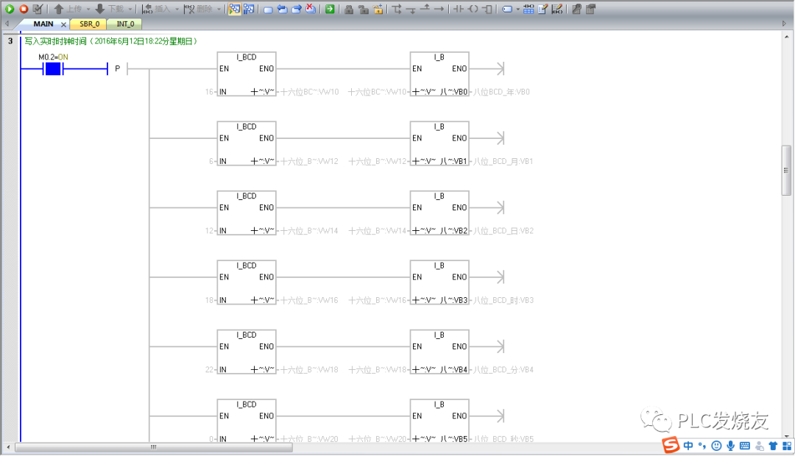Toggle program status monitoring icon
The image size is (795, 456).
(x=234, y=9)
